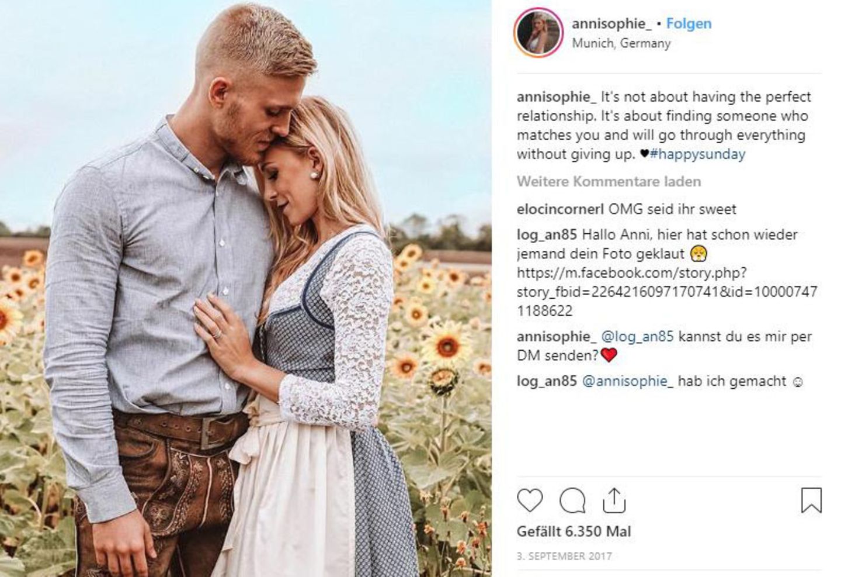Viewport: 841px width, 577px height.
Task: Open annisophie_ username in the caption
Action: click(557, 97)
